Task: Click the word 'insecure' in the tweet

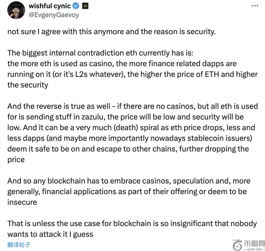Action: click(22, 202)
